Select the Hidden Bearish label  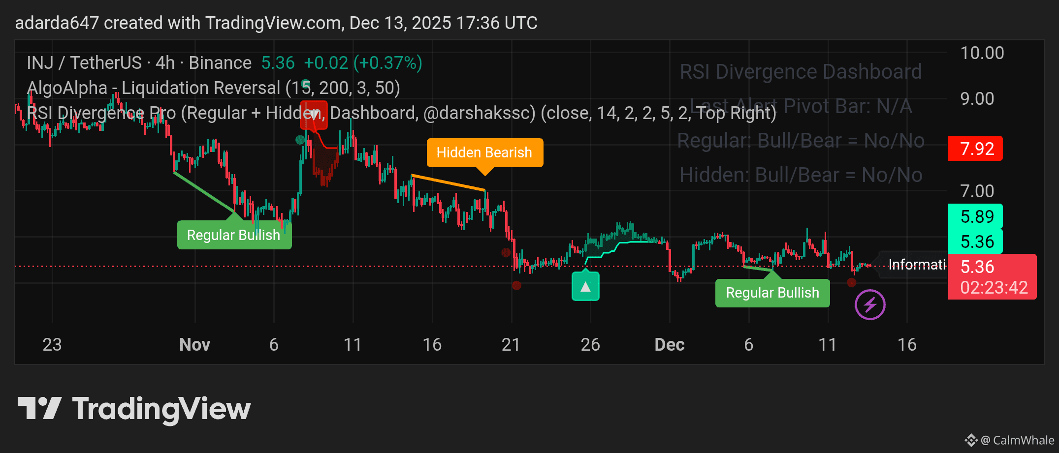484,152
